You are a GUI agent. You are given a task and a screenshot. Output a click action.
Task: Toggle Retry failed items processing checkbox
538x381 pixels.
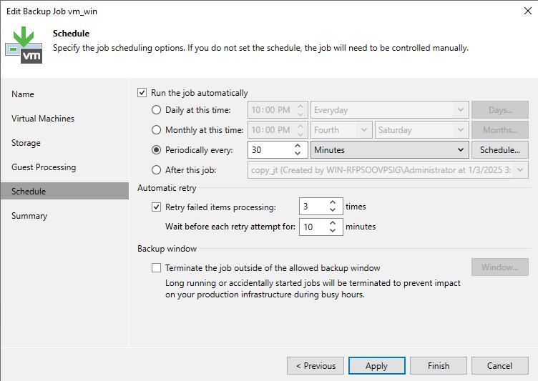157,207
